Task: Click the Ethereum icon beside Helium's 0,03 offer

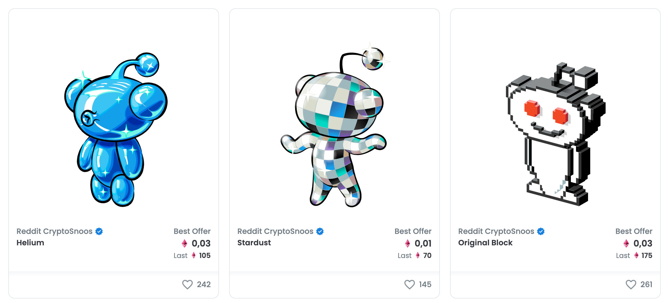Action: point(185,243)
